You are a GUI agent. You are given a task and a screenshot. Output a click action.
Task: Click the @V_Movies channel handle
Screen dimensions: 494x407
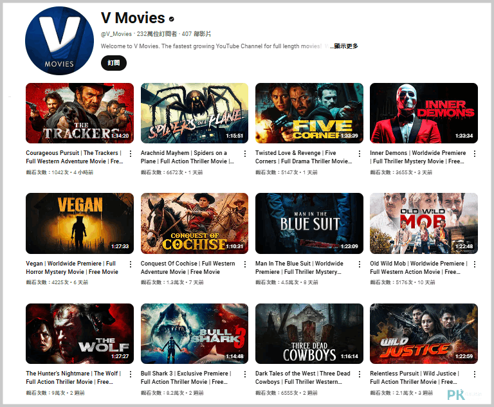116,33
